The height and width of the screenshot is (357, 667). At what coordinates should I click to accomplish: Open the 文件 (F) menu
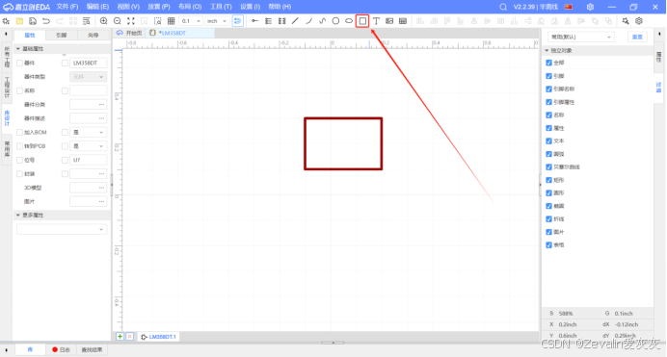(67, 7)
